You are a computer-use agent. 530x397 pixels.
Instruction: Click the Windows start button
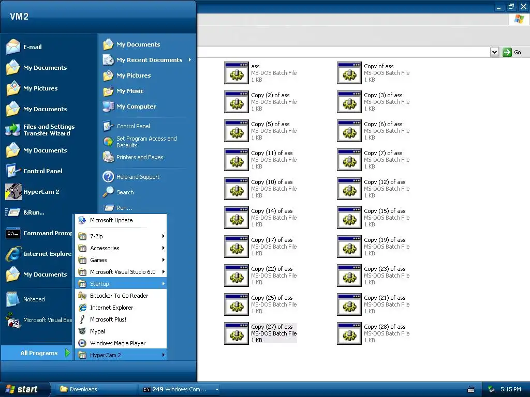pyautogui.click(x=25, y=390)
